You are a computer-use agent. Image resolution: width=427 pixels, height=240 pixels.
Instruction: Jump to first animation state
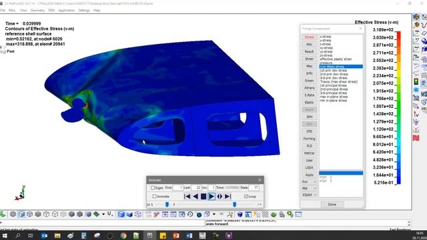[x=187, y=197]
